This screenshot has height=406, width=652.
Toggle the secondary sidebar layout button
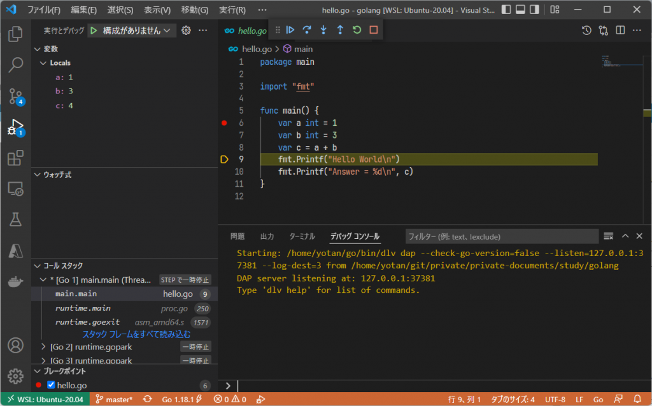(x=534, y=10)
